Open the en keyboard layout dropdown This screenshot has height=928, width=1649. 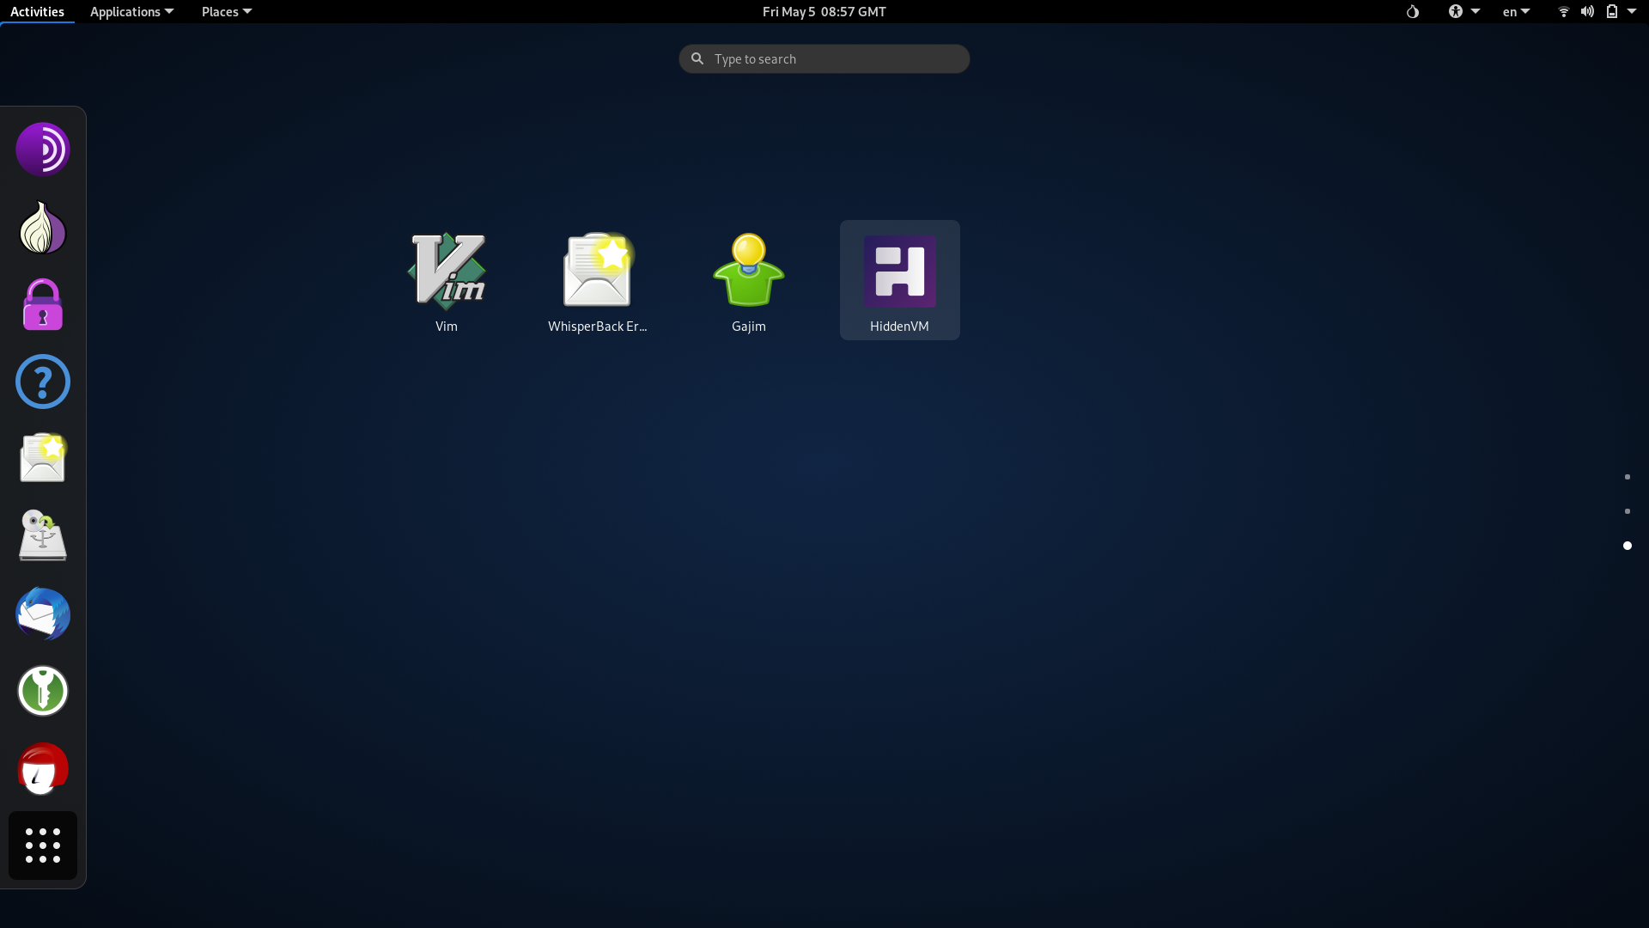(1516, 11)
